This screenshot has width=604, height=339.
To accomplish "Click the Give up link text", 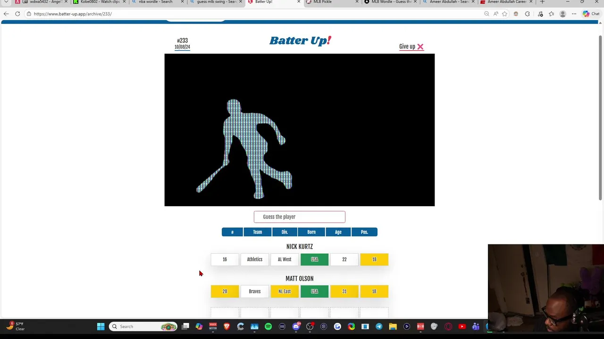I will tap(407, 47).
